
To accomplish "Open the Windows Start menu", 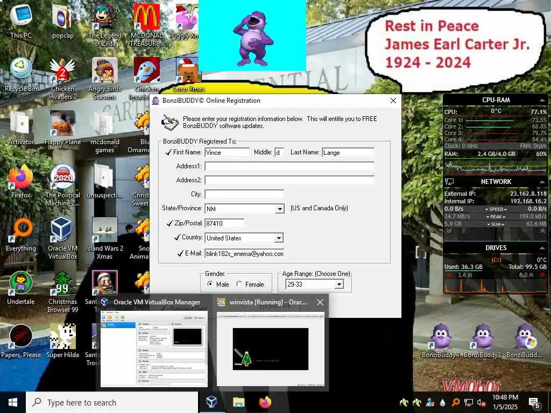I will [13, 402].
